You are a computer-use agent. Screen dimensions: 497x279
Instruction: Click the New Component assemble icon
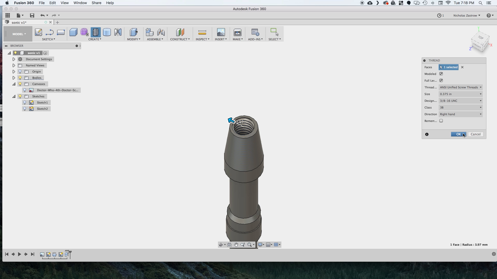point(149,32)
